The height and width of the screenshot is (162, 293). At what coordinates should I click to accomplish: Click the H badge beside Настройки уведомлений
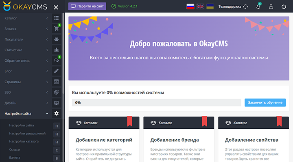pos(57,134)
